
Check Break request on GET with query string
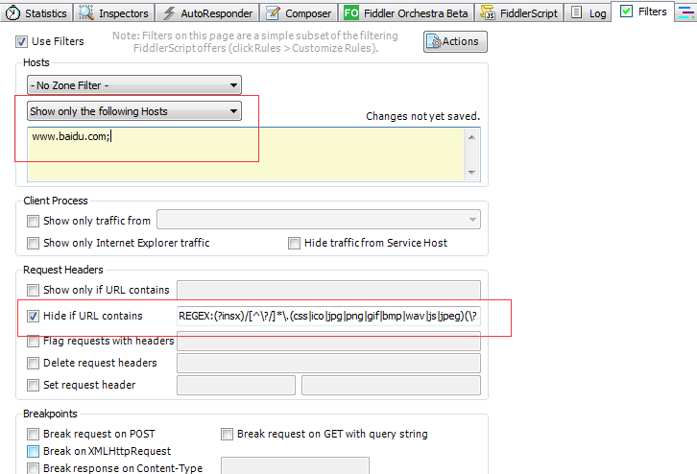click(x=227, y=434)
